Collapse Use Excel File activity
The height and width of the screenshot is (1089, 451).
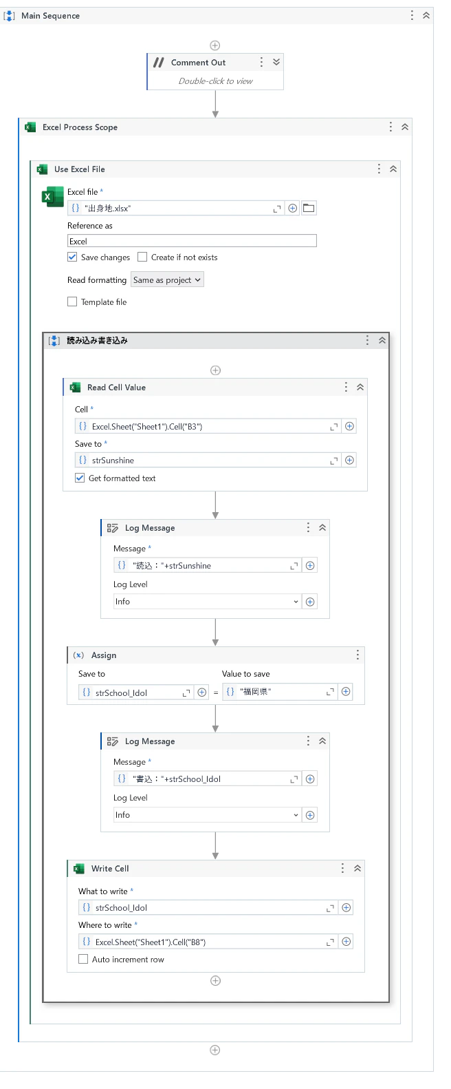pyautogui.click(x=393, y=169)
